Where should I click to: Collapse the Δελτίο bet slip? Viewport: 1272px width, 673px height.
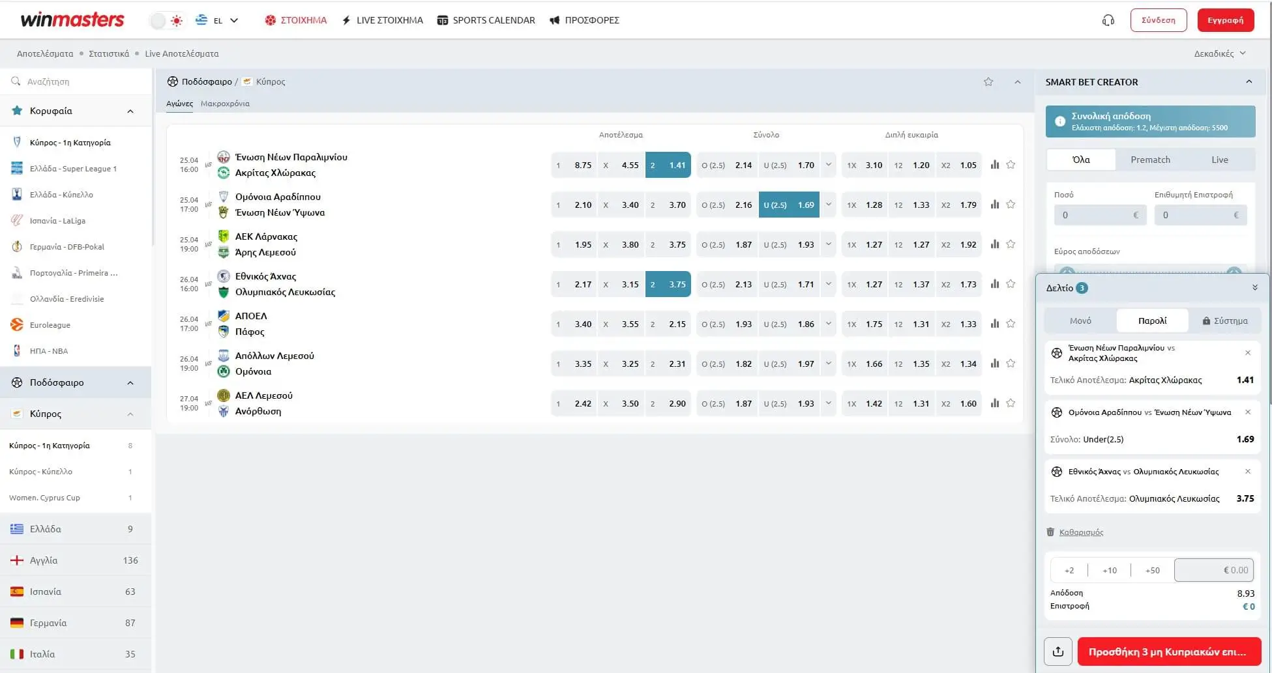(1255, 288)
